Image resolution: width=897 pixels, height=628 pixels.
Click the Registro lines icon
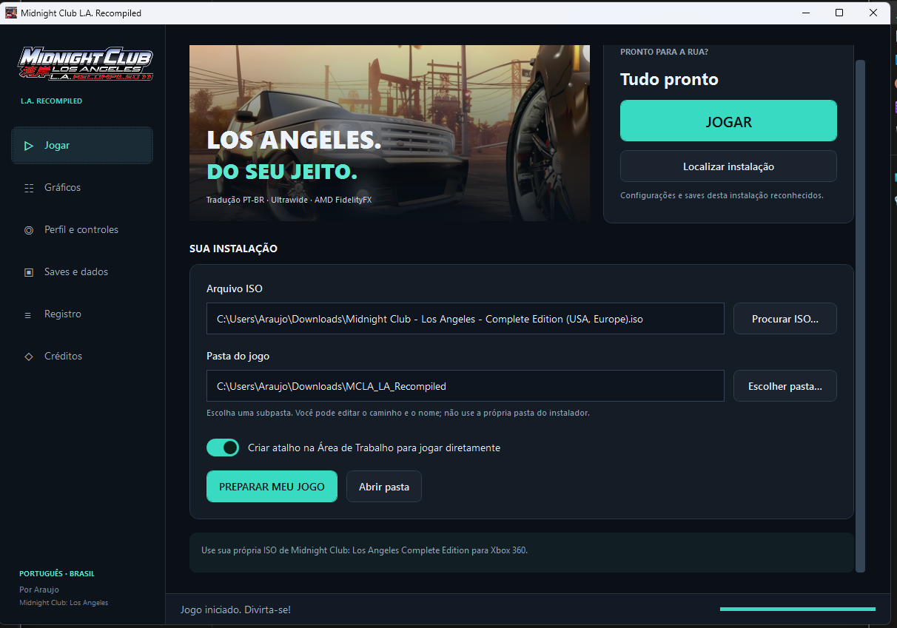29,314
